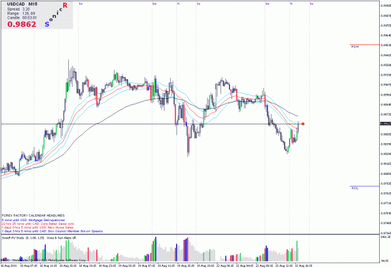Select the blue RDL level line
This screenshot has width=391, height=268.
[x=364, y=186]
